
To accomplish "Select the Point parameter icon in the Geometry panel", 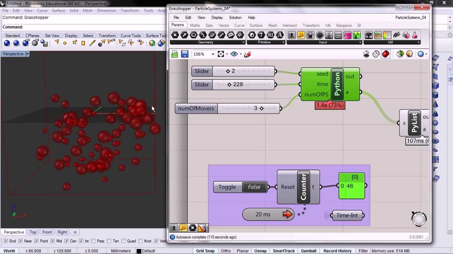I will [175, 35].
